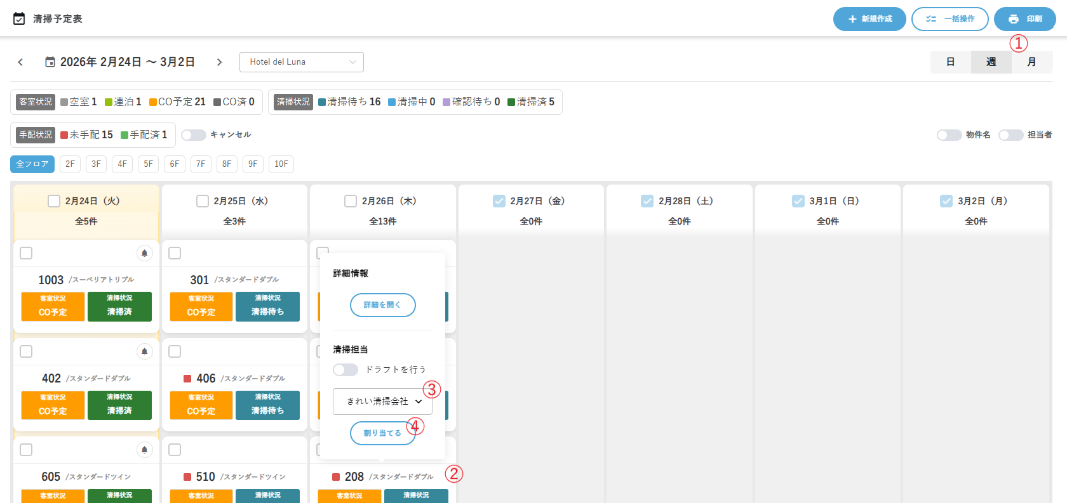
Task: Check the 2月24日 (火) column checkbox
Action: [x=54, y=201]
